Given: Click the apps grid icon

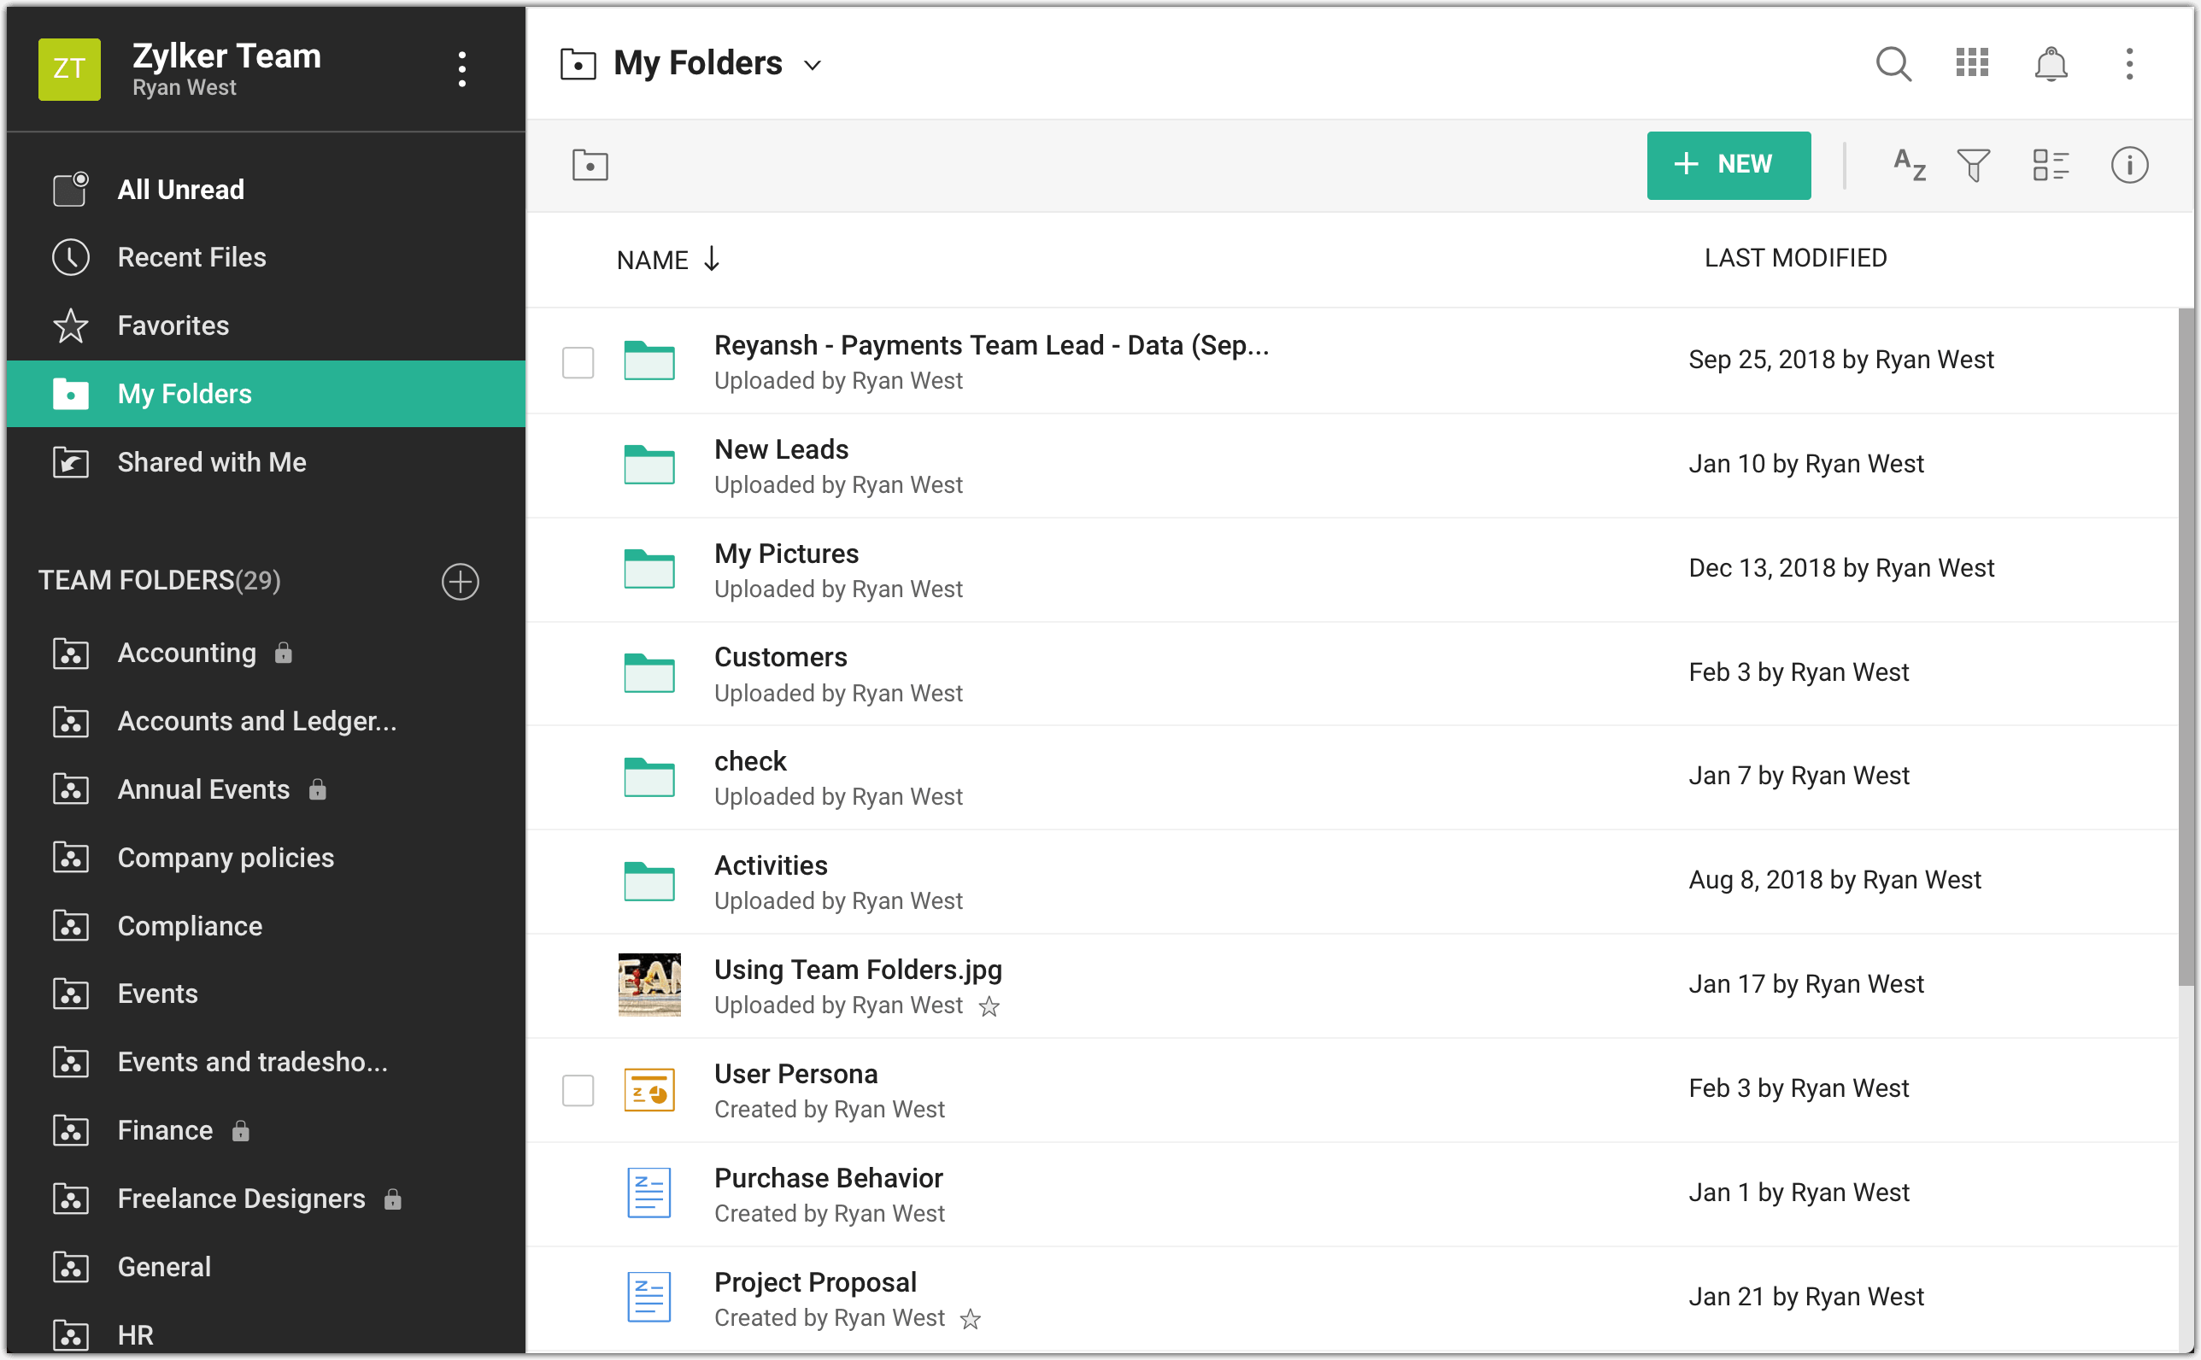Looking at the screenshot, I should click(x=1972, y=63).
